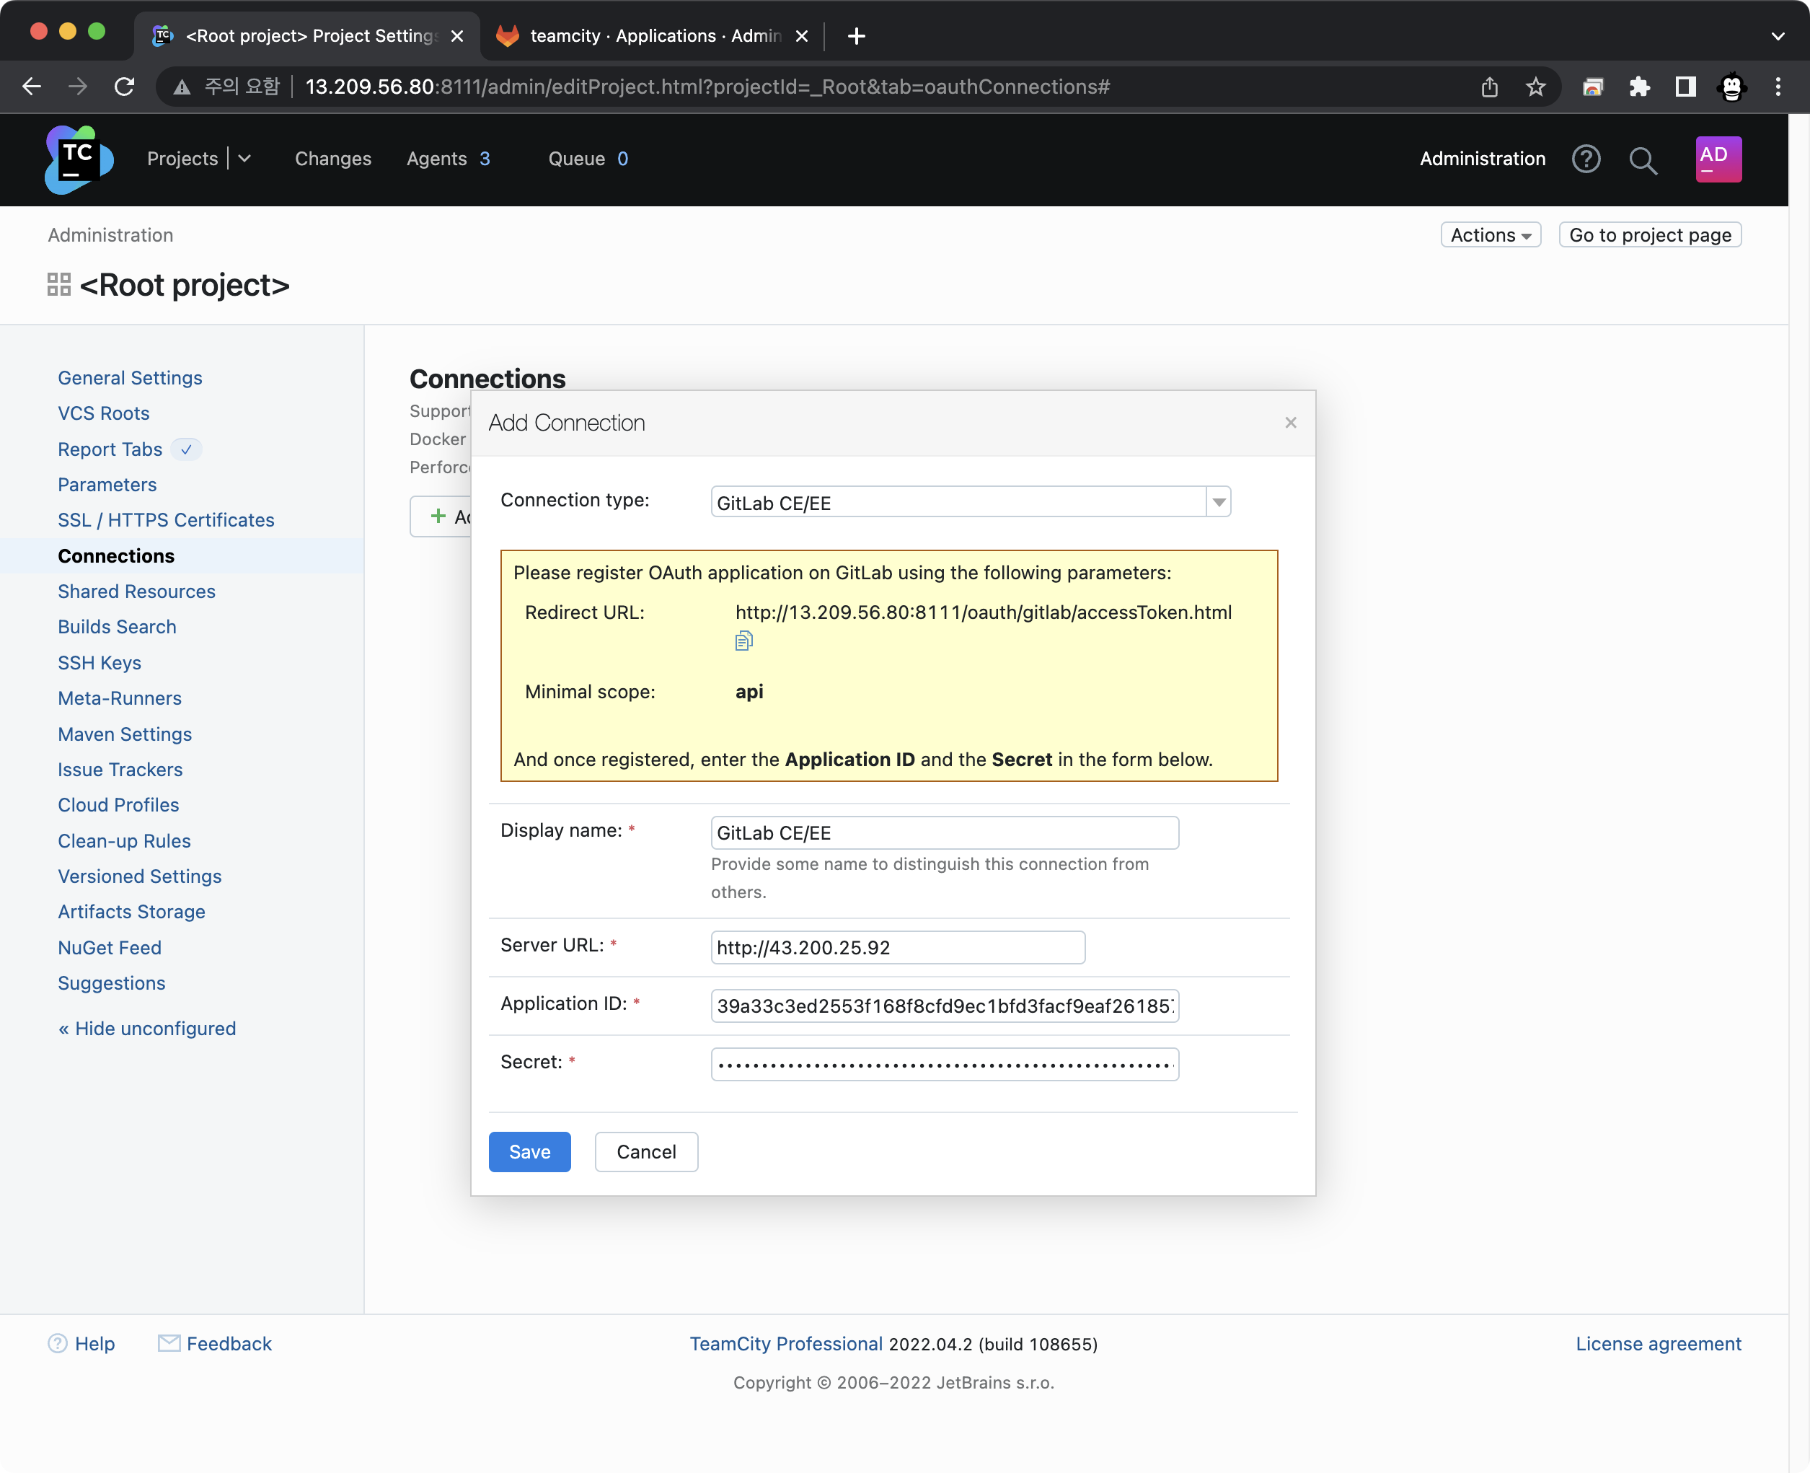The height and width of the screenshot is (1473, 1810).
Task: Click the Help question icon in footer
Action: pyautogui.click(x=58, y=1343)
